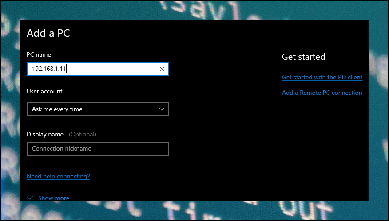Click the PC name input field
Screen dimensions: 389x221
coord(98,69)
